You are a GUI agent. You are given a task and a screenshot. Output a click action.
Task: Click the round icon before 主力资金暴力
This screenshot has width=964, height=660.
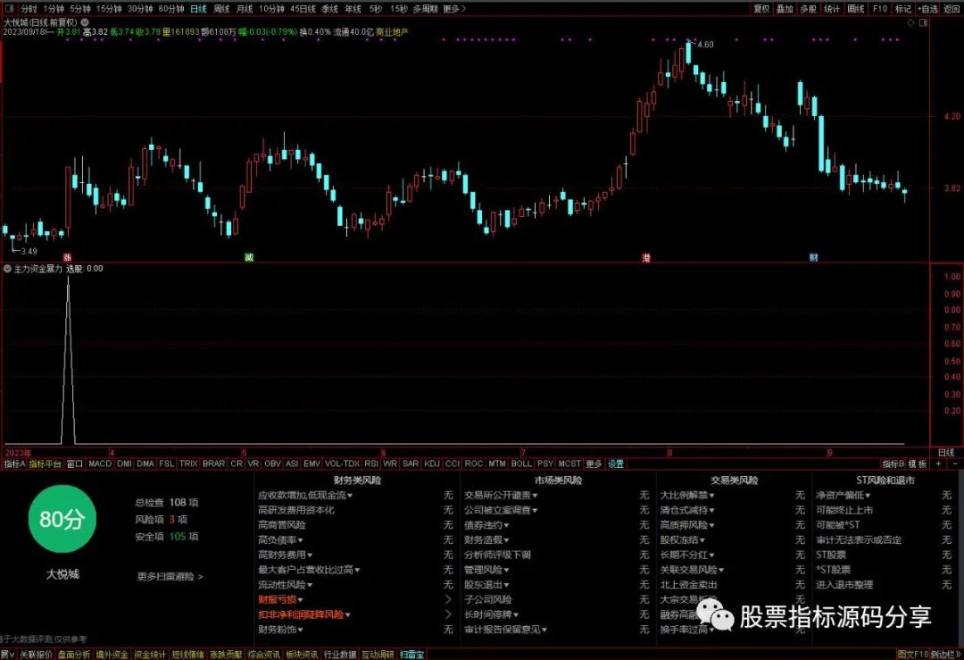(x=7, y=269)
